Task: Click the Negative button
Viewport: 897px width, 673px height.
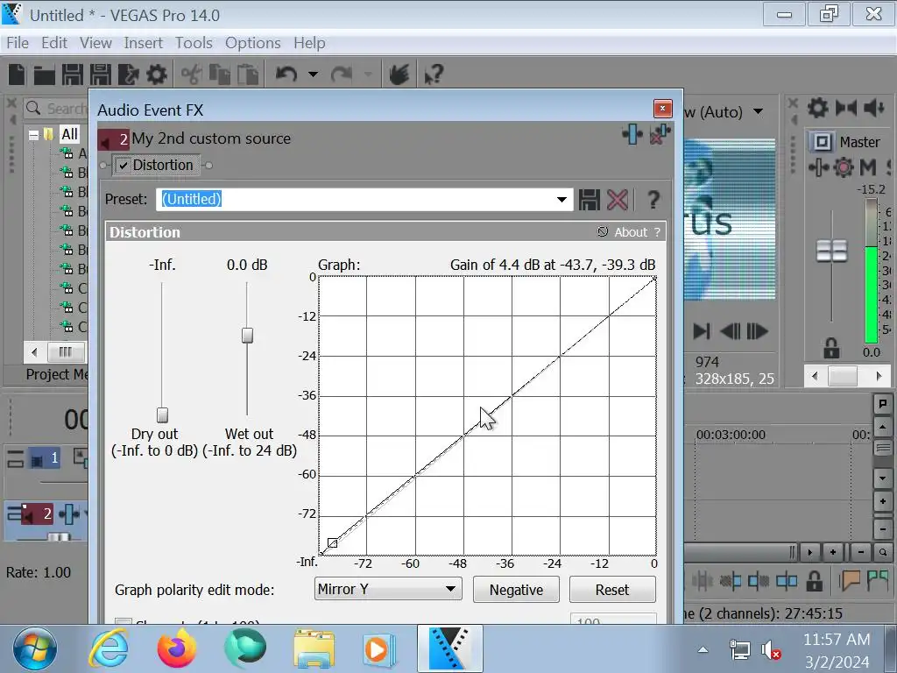Action: (x=516, y=590)
